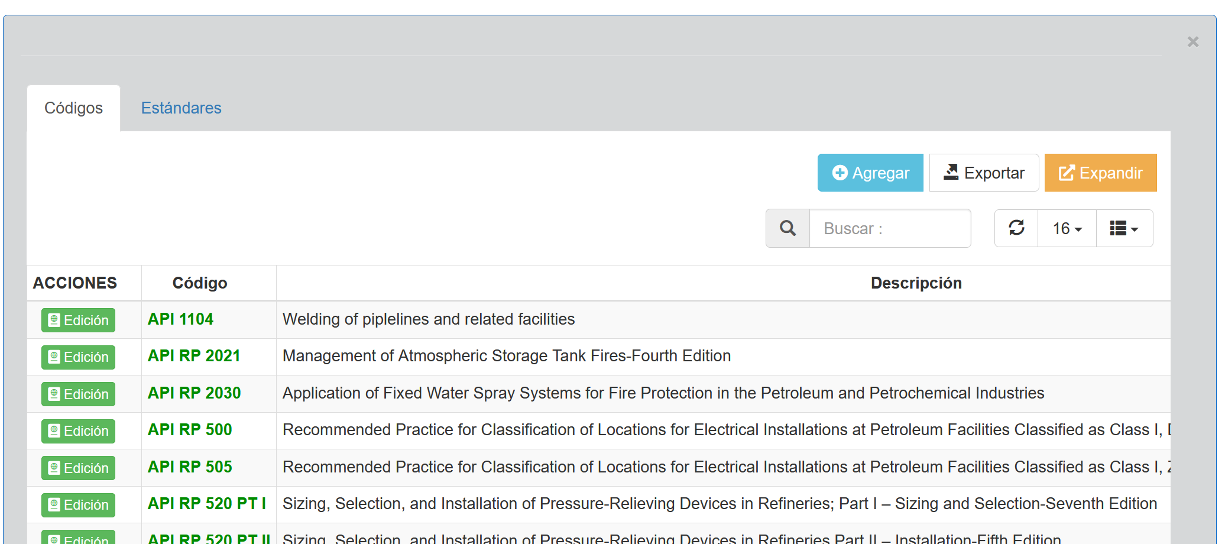Sort by the Descripción column header
This screenshot has width=1225, height=544.
pos(916,283)
